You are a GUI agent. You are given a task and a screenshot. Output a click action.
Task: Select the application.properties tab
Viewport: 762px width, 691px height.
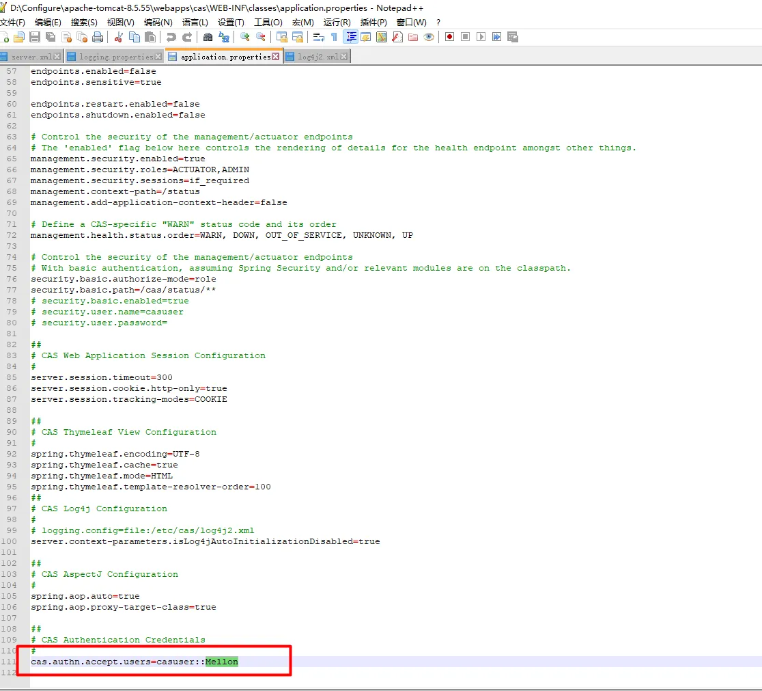click(x=225, y=57)
